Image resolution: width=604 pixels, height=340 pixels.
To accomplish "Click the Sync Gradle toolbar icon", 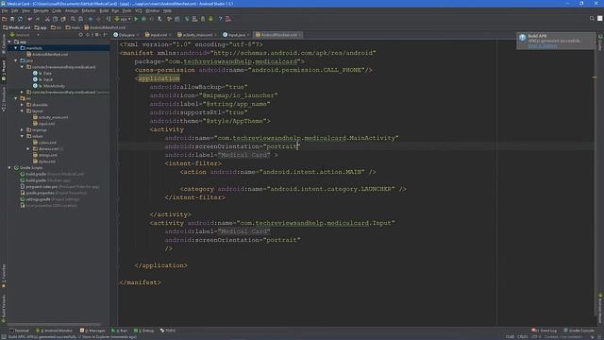I will 187,19.
